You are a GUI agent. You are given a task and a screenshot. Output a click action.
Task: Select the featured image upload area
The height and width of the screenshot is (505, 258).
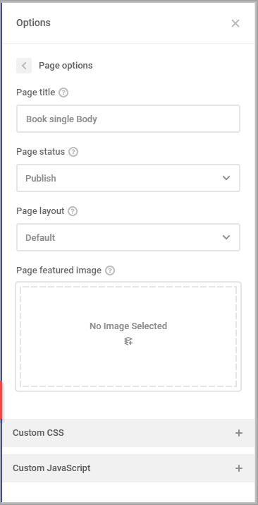128,337
